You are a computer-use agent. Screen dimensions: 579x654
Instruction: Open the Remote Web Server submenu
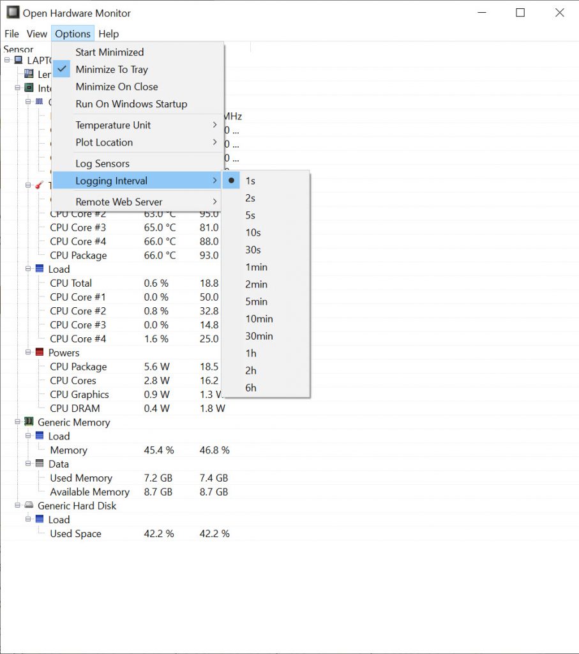coord(138,202)
